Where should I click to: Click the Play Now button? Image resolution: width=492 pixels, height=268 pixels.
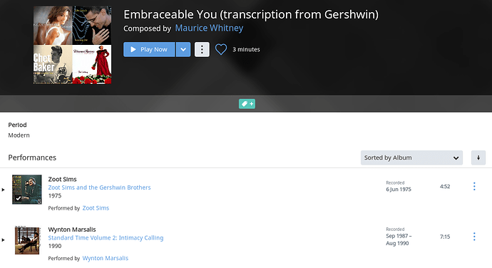pyautogui.click(x=149, y=49)
